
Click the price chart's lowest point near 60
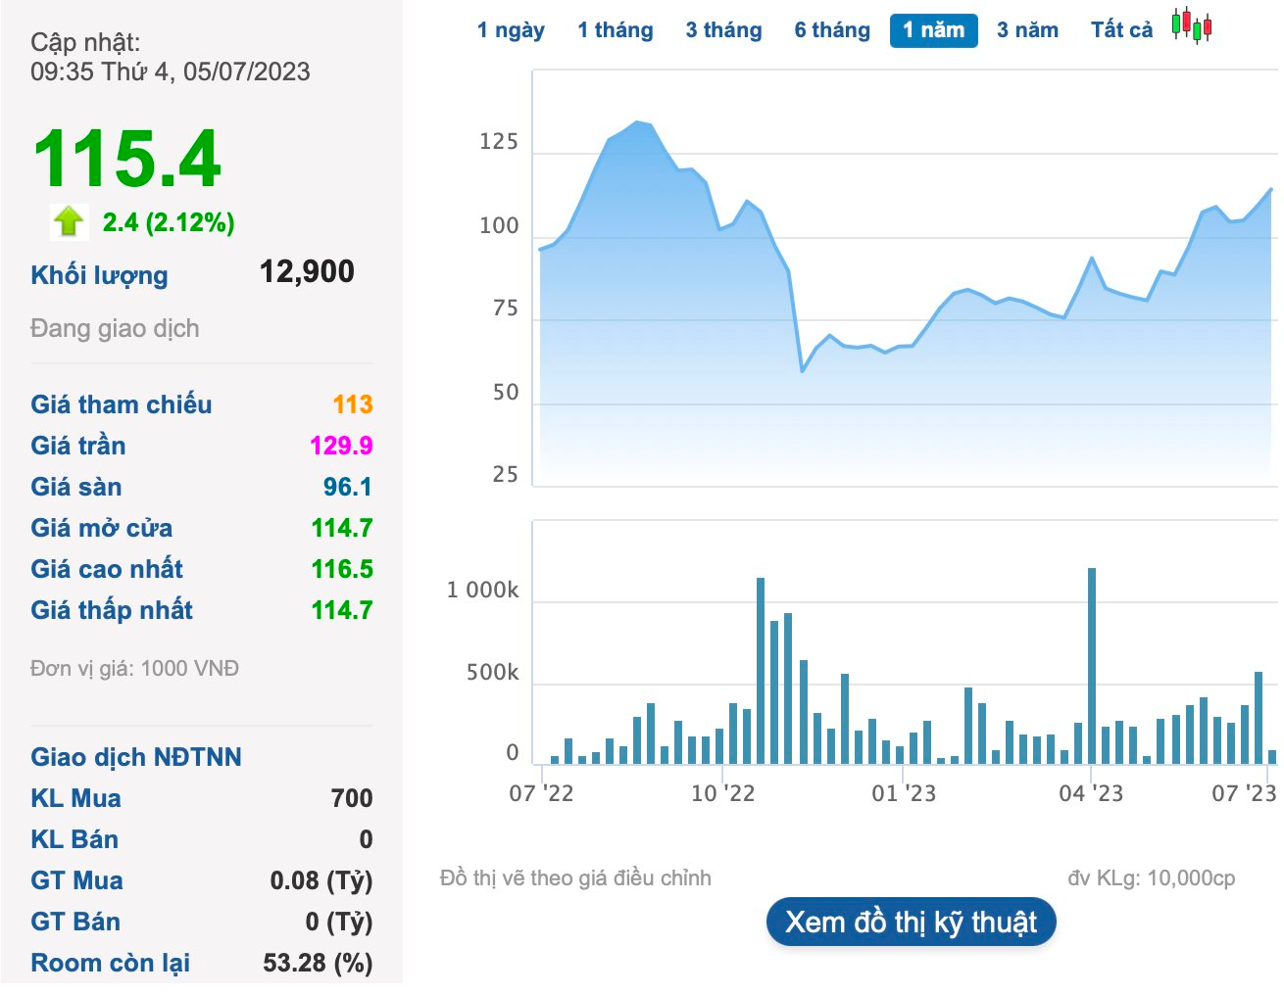[802, 371]
